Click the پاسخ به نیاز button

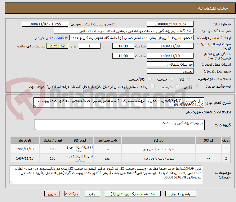(180, 194)
